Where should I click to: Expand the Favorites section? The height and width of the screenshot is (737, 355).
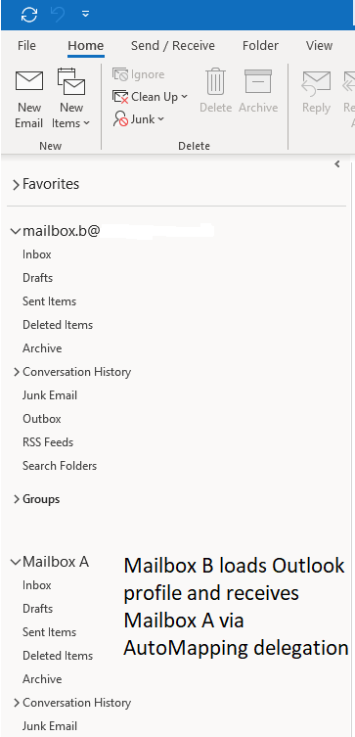click(x=17, y=185)
